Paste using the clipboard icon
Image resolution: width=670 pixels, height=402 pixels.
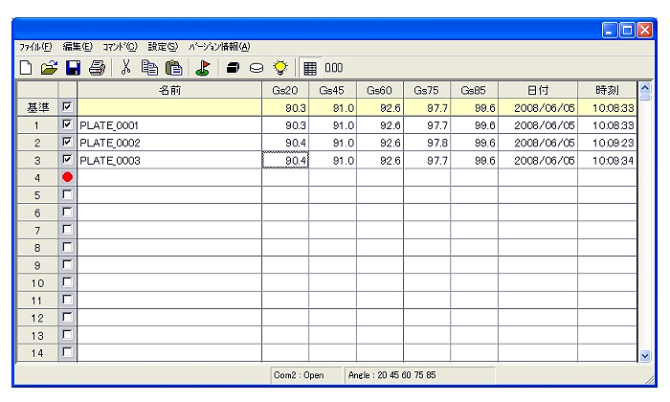173,68
